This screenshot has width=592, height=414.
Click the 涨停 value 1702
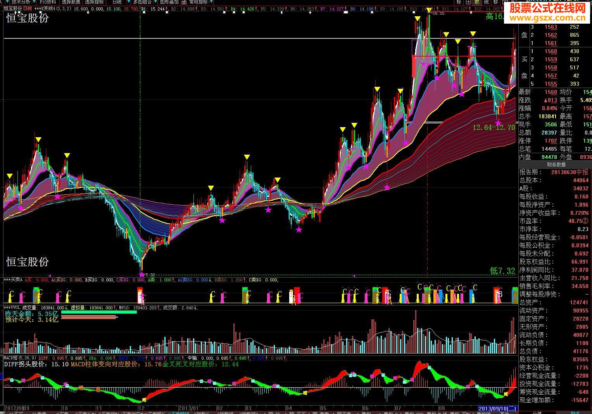tap(551, 141)
